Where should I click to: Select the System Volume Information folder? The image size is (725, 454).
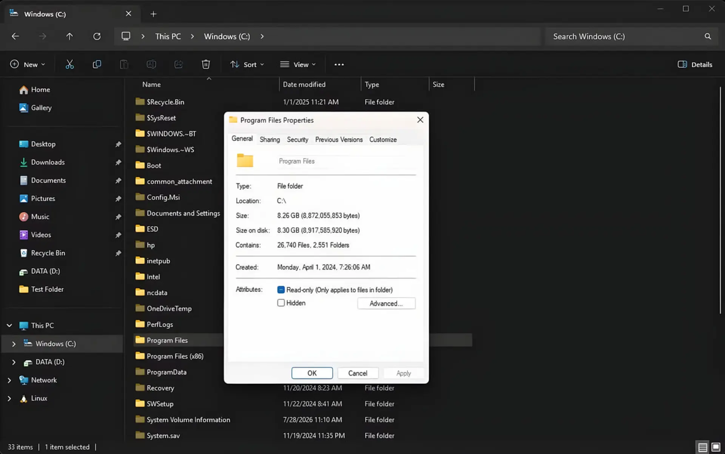point(188,420)
